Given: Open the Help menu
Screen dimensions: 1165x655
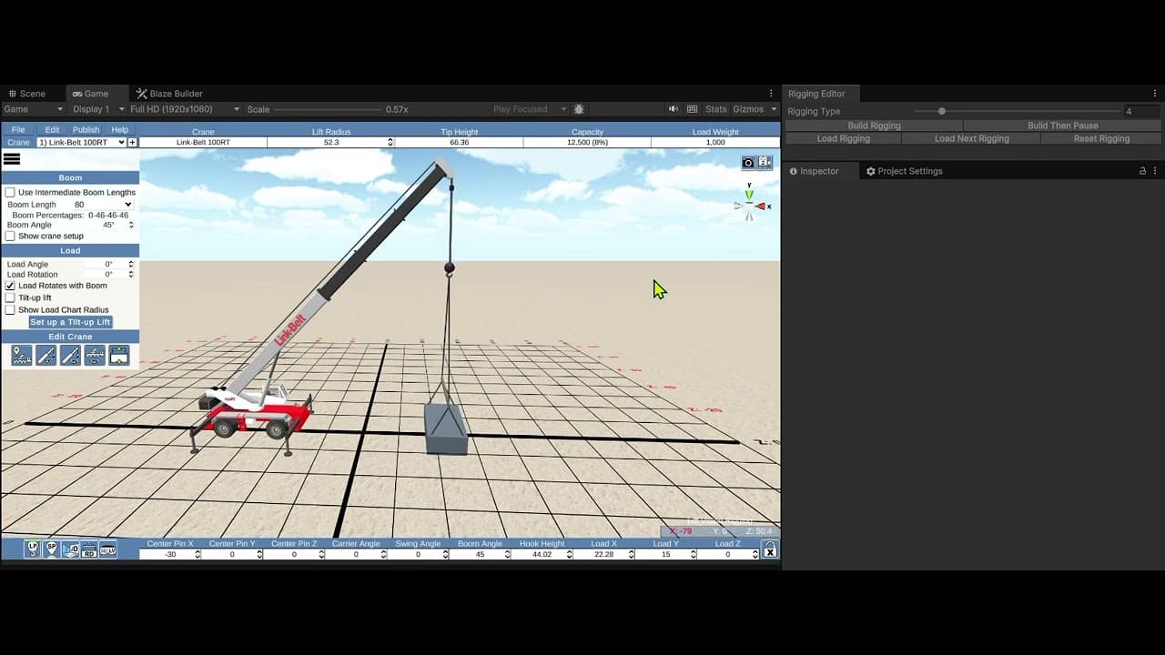Looking at the screenshot, I should pyautogui.click(x=119, y=130).
